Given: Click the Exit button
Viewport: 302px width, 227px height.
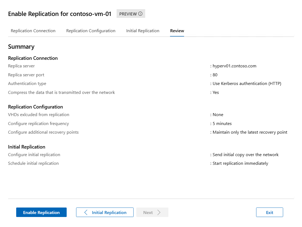Looking at the screenshot, I should coord(269,212).
